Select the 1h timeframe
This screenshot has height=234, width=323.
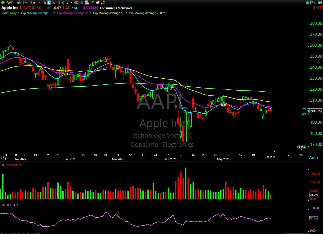coord(39,3)
